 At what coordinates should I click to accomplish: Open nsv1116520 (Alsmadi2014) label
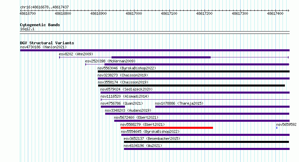125,96
